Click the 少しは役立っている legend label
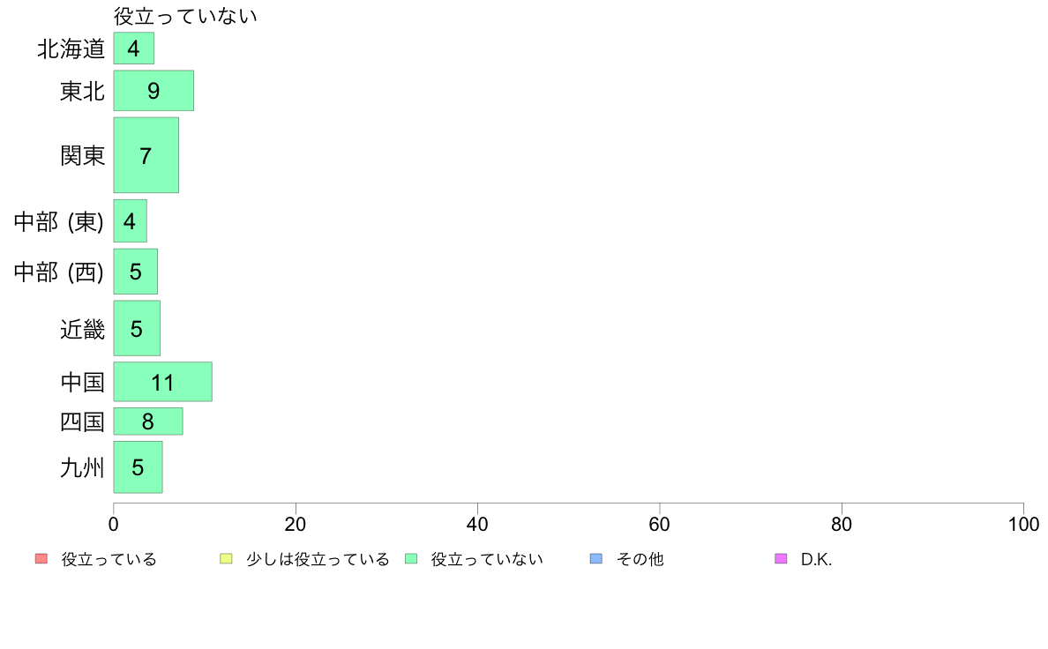The image size is (1048, 649). 318,559
